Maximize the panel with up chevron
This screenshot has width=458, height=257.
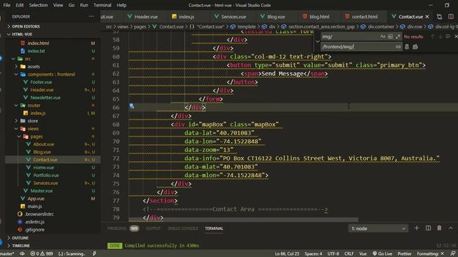450,228
